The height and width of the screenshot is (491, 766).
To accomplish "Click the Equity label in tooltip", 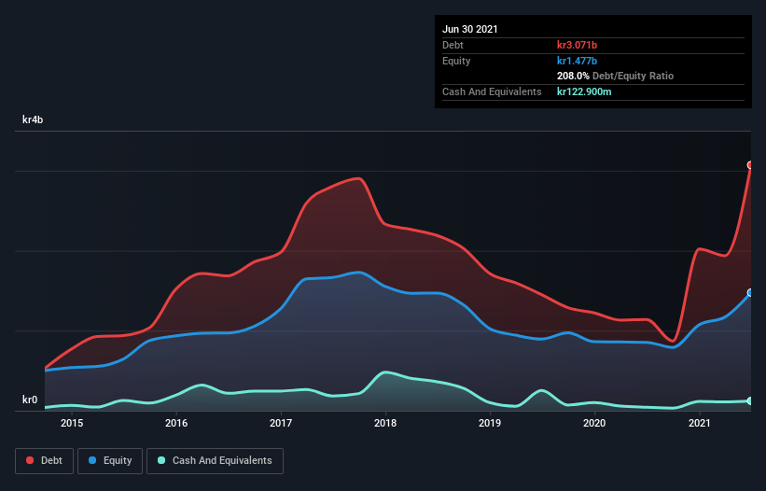I will click(456, 61).
